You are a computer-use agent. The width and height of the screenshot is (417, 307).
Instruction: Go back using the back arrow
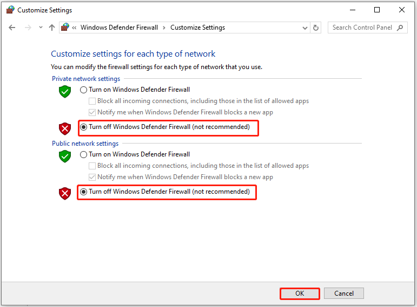coord(12,28)
